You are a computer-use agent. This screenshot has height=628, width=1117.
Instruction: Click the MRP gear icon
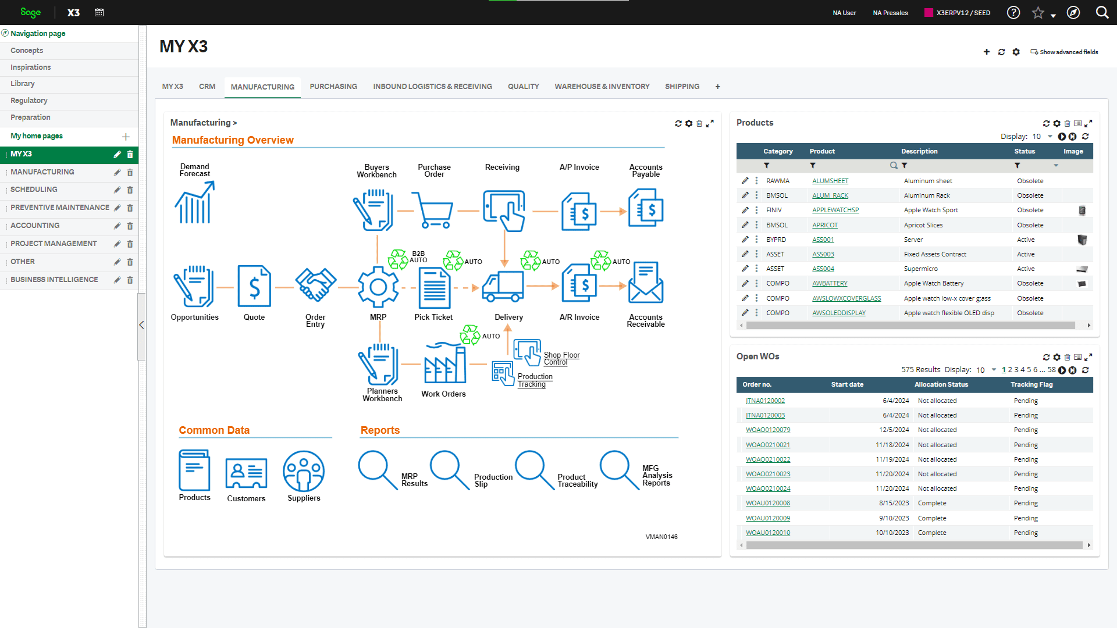click(x=378, y=287)
